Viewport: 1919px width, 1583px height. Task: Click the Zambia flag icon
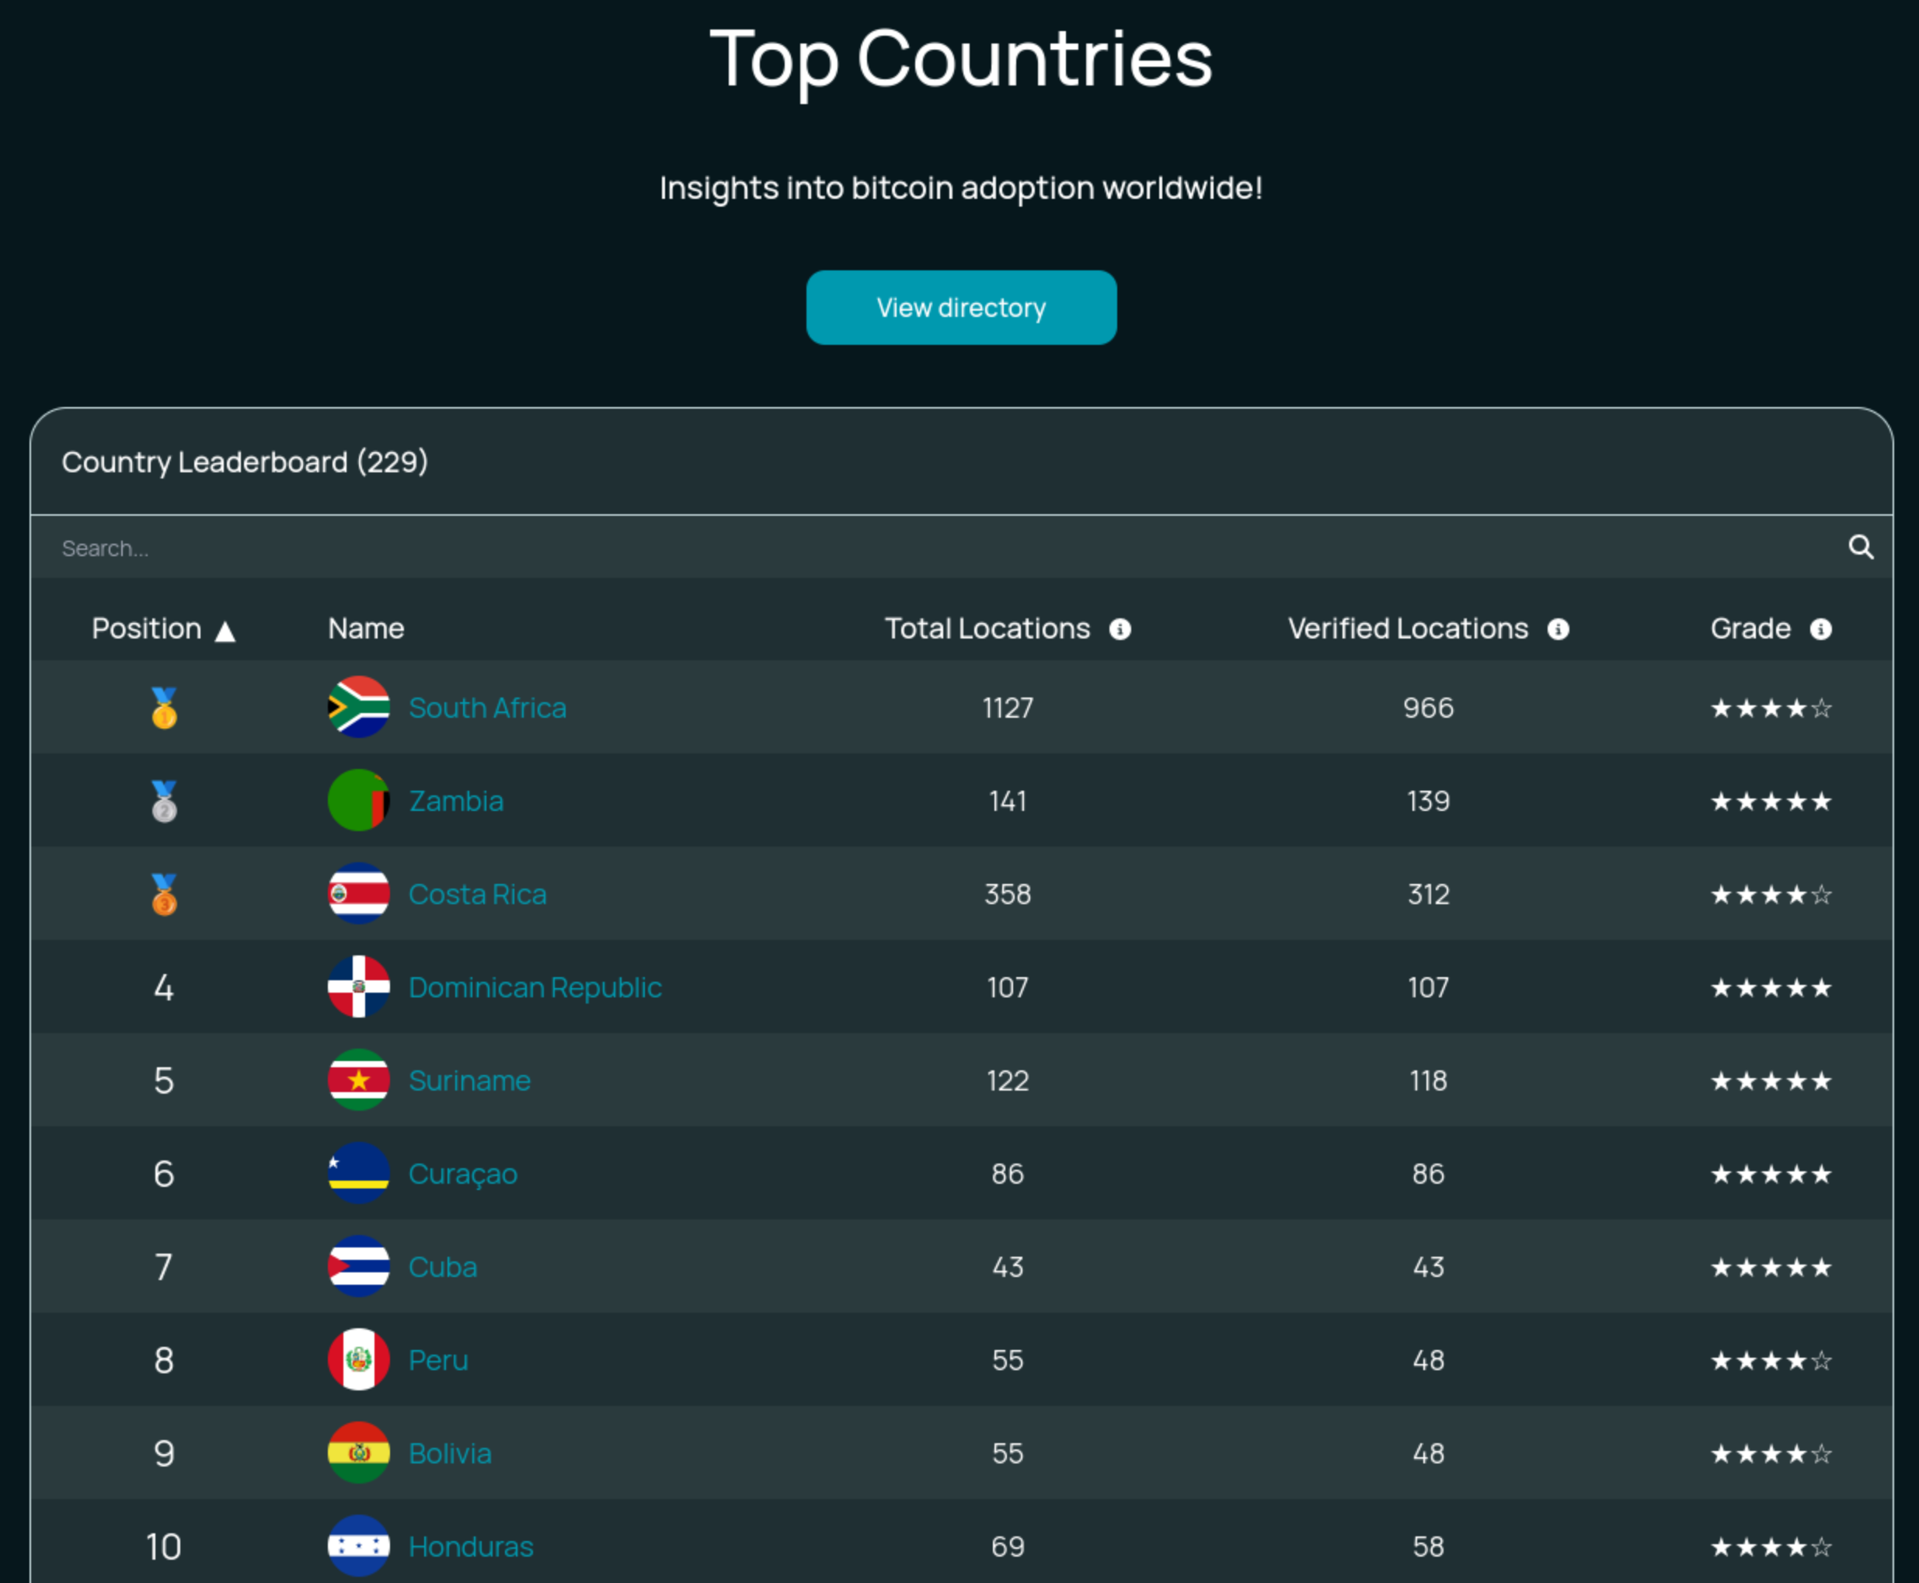tap(358, 800)
